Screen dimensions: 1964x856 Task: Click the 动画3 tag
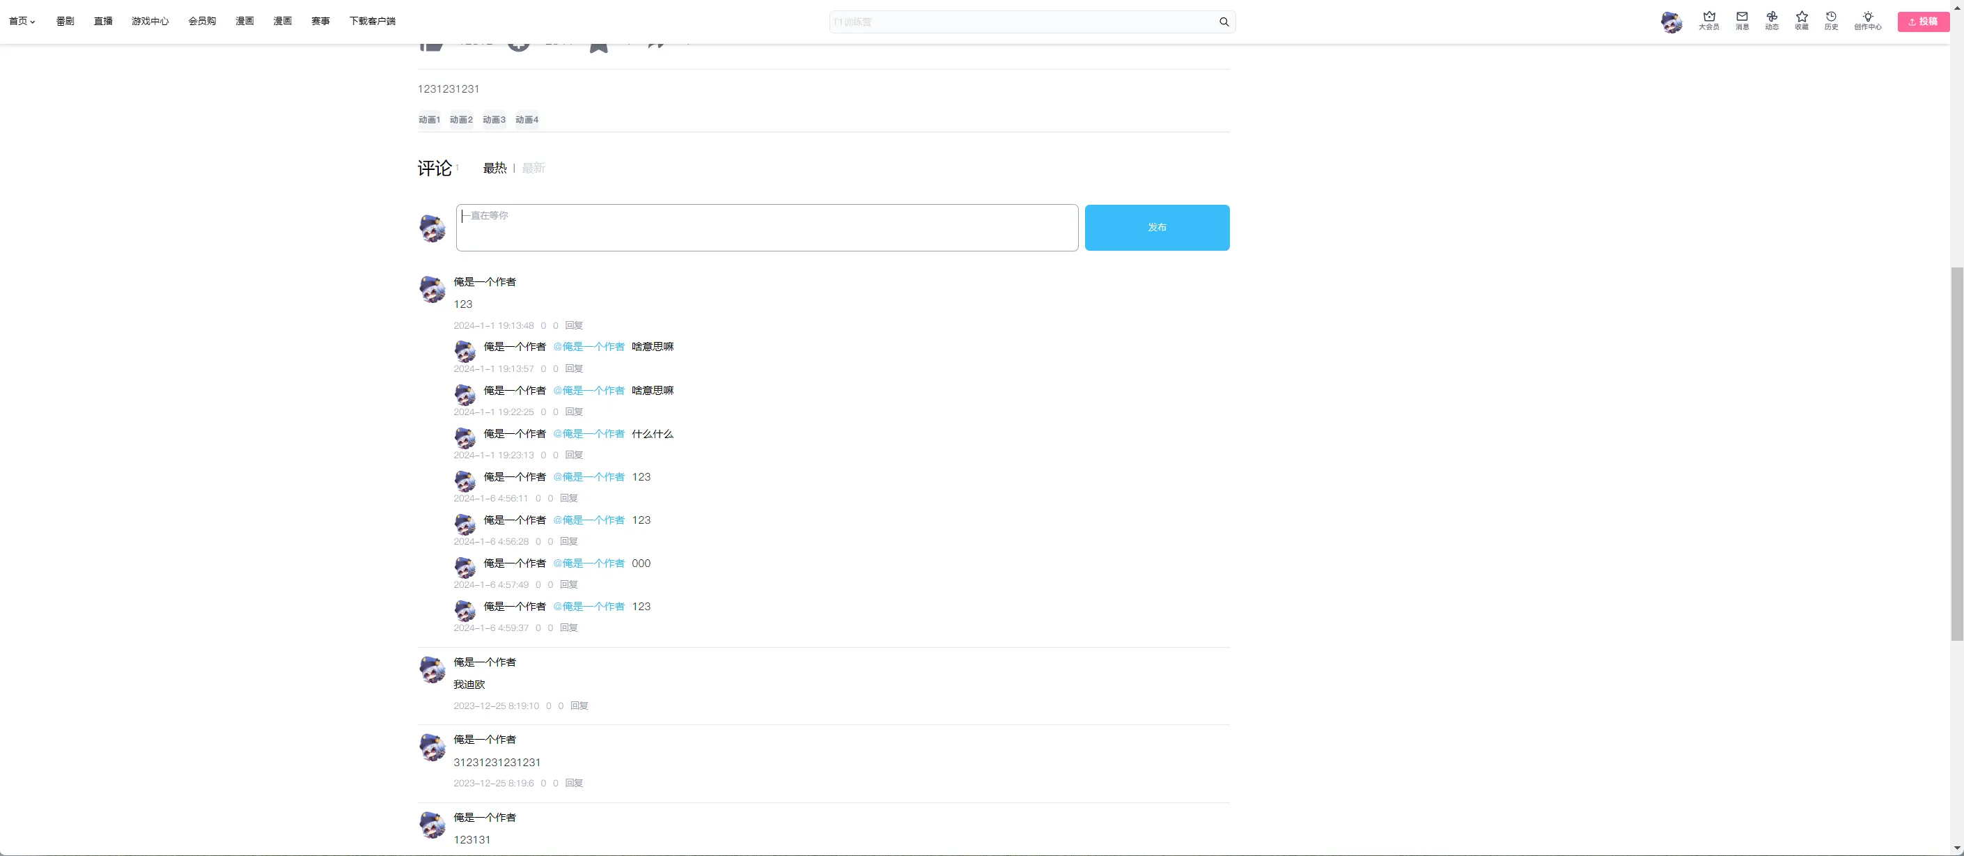pos(494,120)
